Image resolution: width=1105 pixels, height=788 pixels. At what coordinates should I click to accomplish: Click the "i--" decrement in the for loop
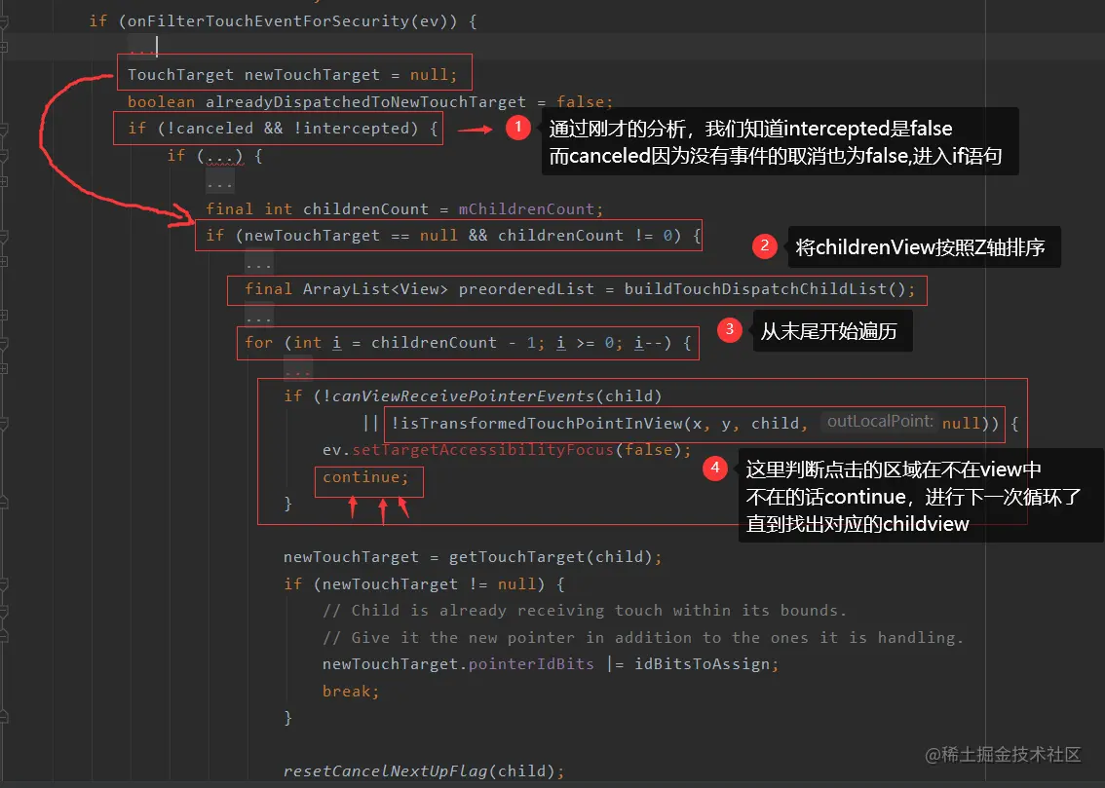[x=648, y=343]
